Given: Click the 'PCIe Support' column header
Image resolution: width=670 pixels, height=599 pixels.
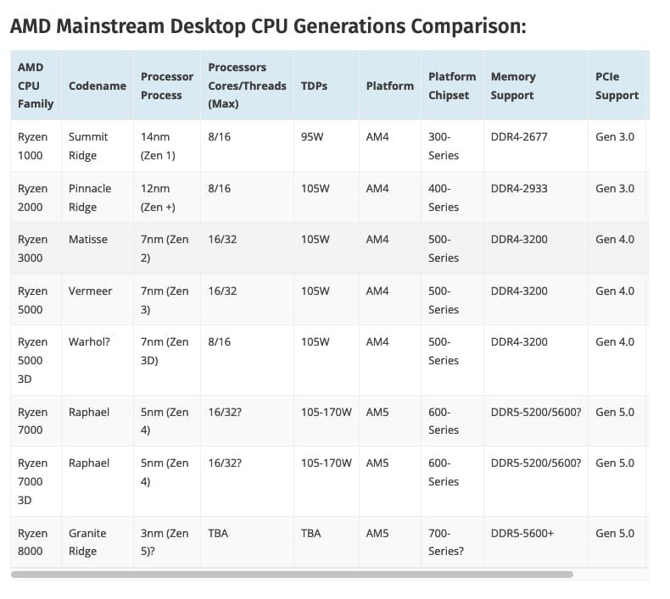Looking at the screenshot, I should point(617,86).
